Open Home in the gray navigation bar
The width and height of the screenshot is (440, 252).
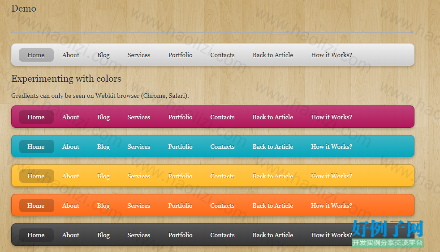pos(36,55)
